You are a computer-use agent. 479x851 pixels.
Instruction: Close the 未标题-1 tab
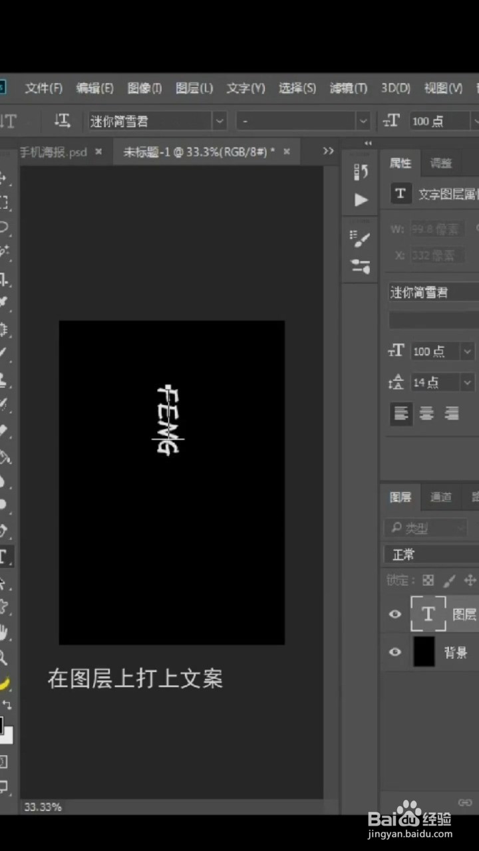click(287, 152)
